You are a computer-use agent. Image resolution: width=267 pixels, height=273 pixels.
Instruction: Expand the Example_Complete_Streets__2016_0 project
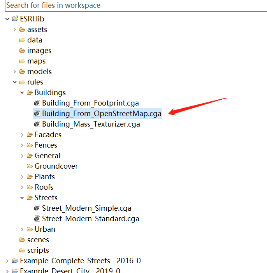[x=7, y=261]
